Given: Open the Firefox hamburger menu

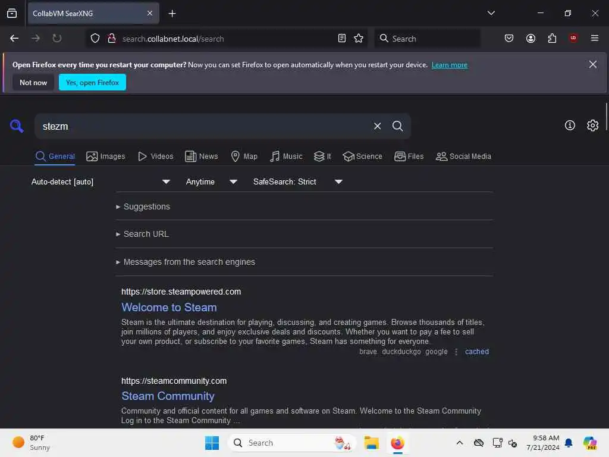Looking at the screenshot, I should tap(595, 38).
